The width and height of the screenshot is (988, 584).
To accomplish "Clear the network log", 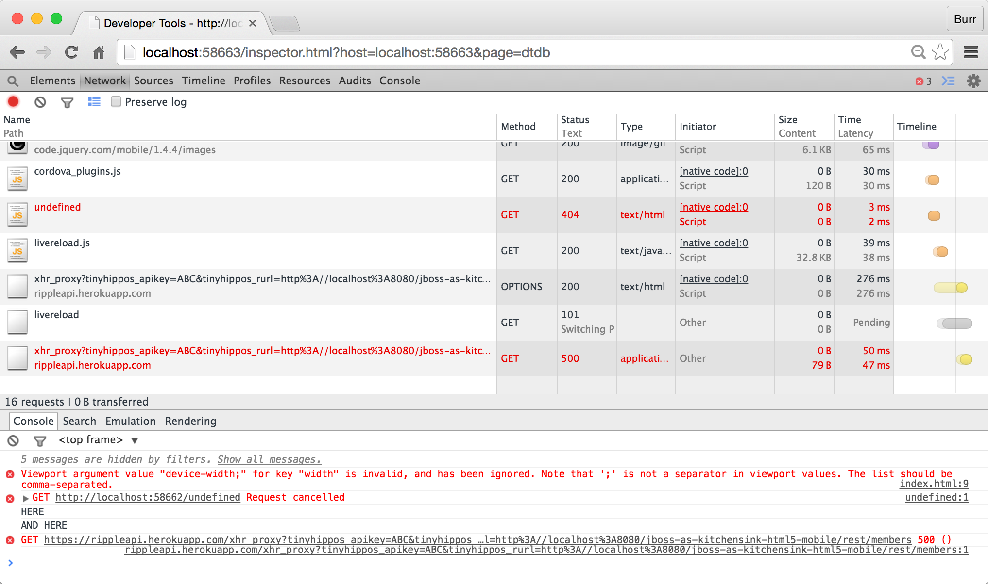I will click(40, 102).
